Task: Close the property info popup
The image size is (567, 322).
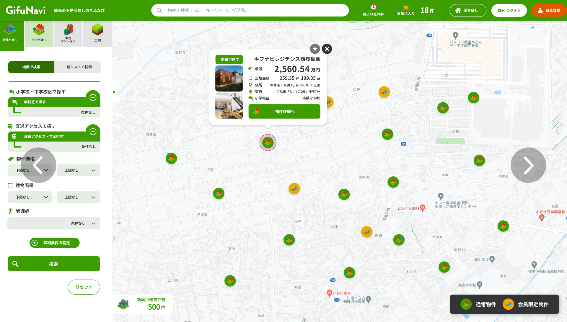Action: (x=327, y=49)
